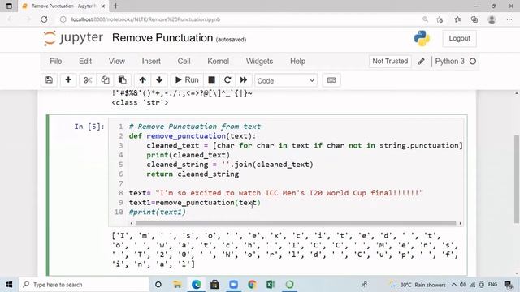Open the View menu
The image size is (520, 292).
pyautogui.click(x=117, y=62)
